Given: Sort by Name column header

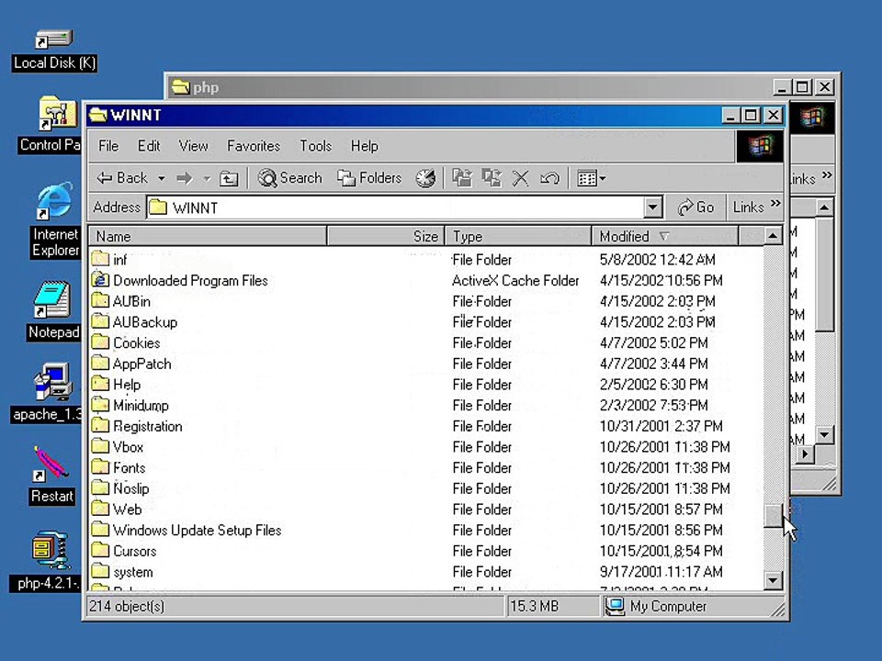Looking at the screenshot, I should pos(208,236).
